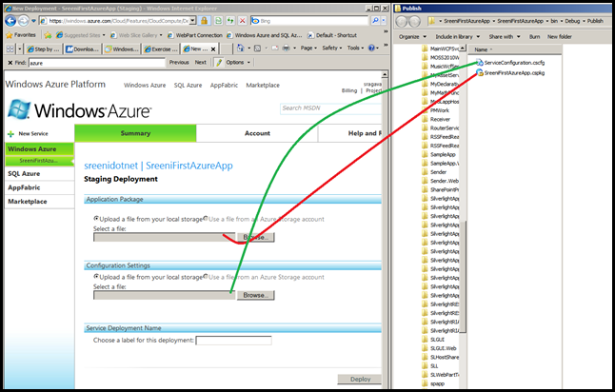Viewport: 615px width, 392px height.
Task: Open the Safety menu dropdown
Action: (x=332, y=49)
